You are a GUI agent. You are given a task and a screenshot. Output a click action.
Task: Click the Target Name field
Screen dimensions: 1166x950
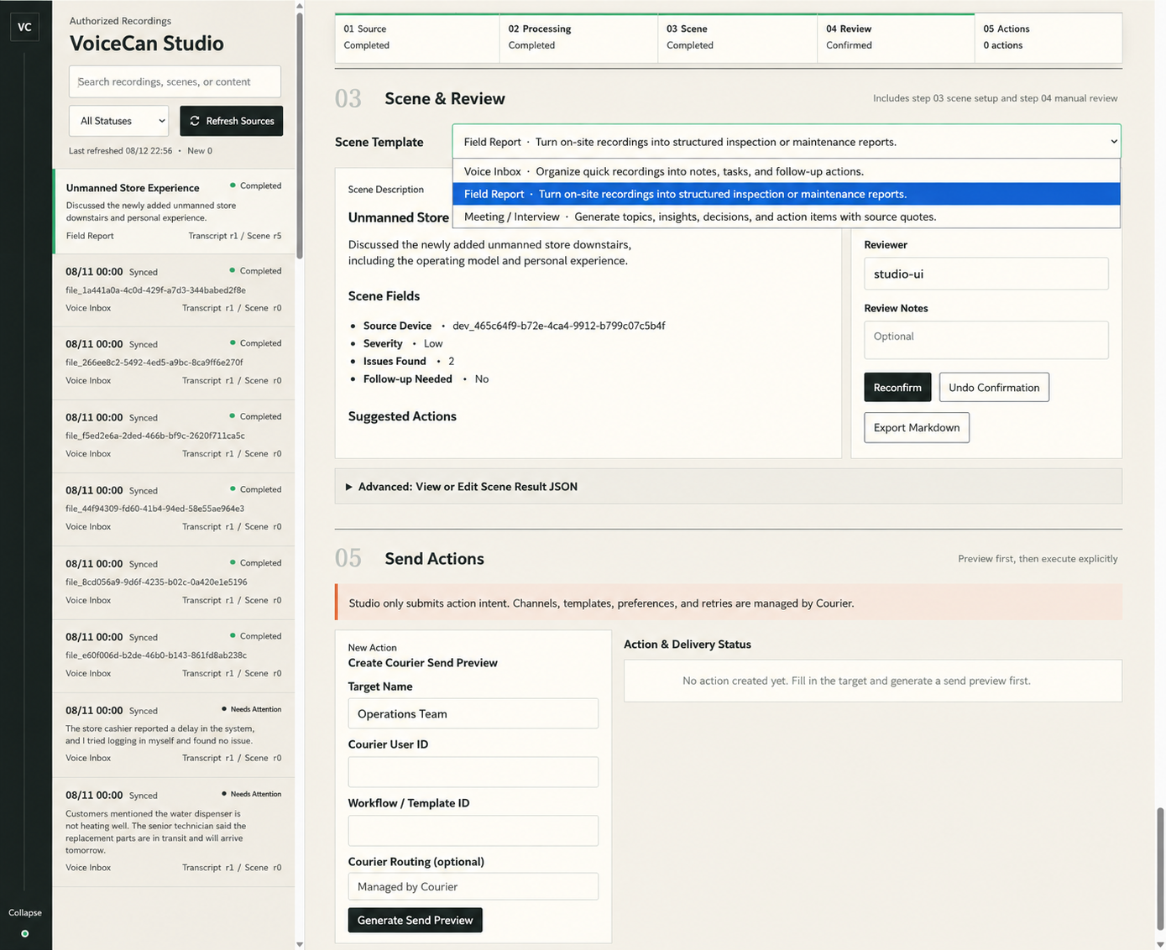[x=473, y=713]
